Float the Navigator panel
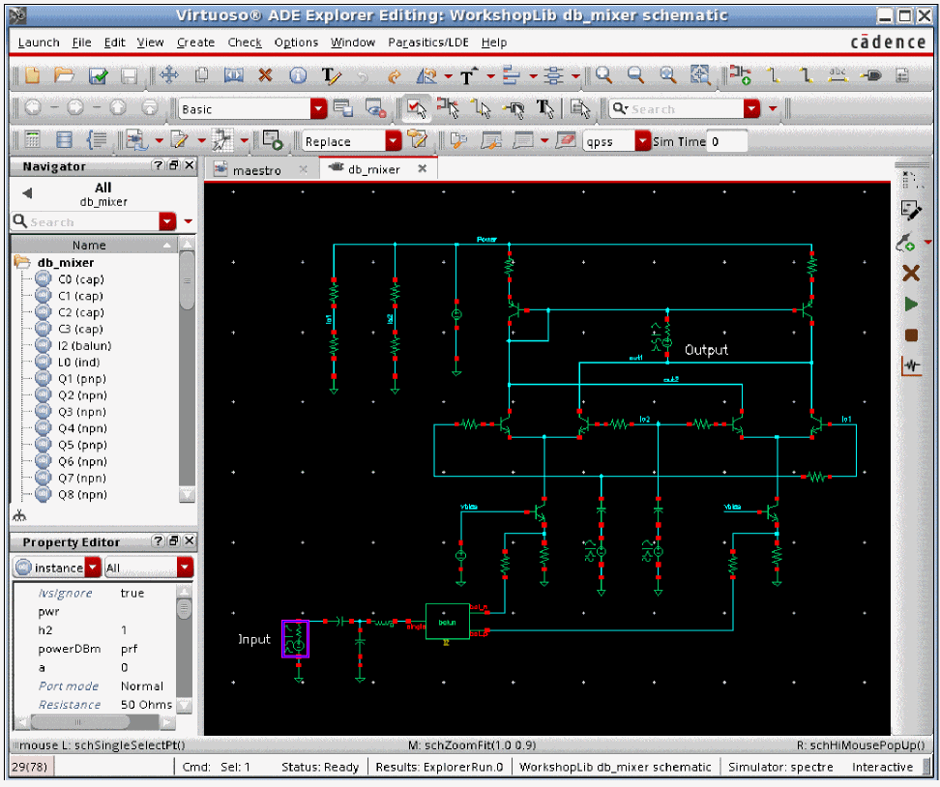The height and width of the screenshot is (787, 940). (173, 166)
